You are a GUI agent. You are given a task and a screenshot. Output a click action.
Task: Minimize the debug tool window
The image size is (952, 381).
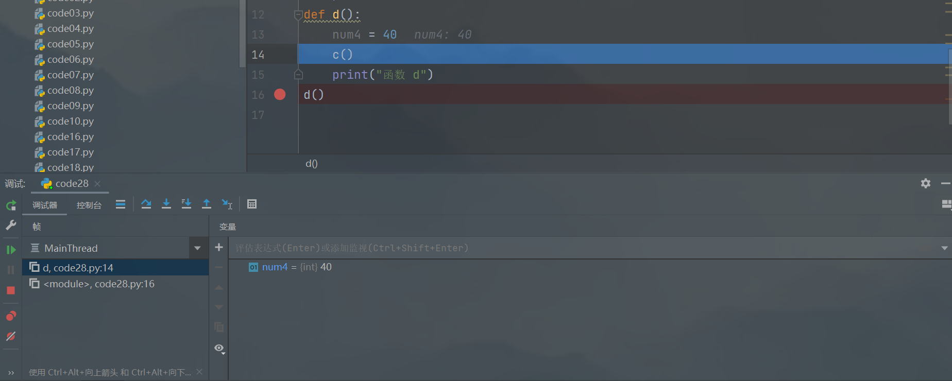[x=945, y=183]
